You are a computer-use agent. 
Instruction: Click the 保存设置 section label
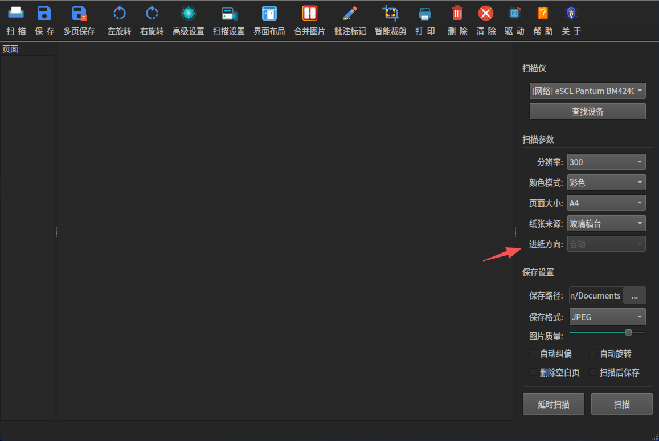click(538, 272)
